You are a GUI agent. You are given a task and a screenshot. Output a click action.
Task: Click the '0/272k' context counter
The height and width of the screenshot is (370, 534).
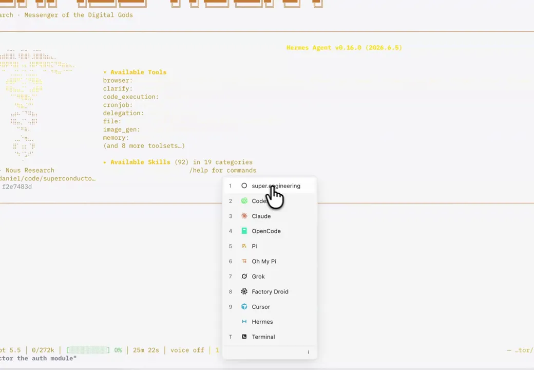pos(43,350)
